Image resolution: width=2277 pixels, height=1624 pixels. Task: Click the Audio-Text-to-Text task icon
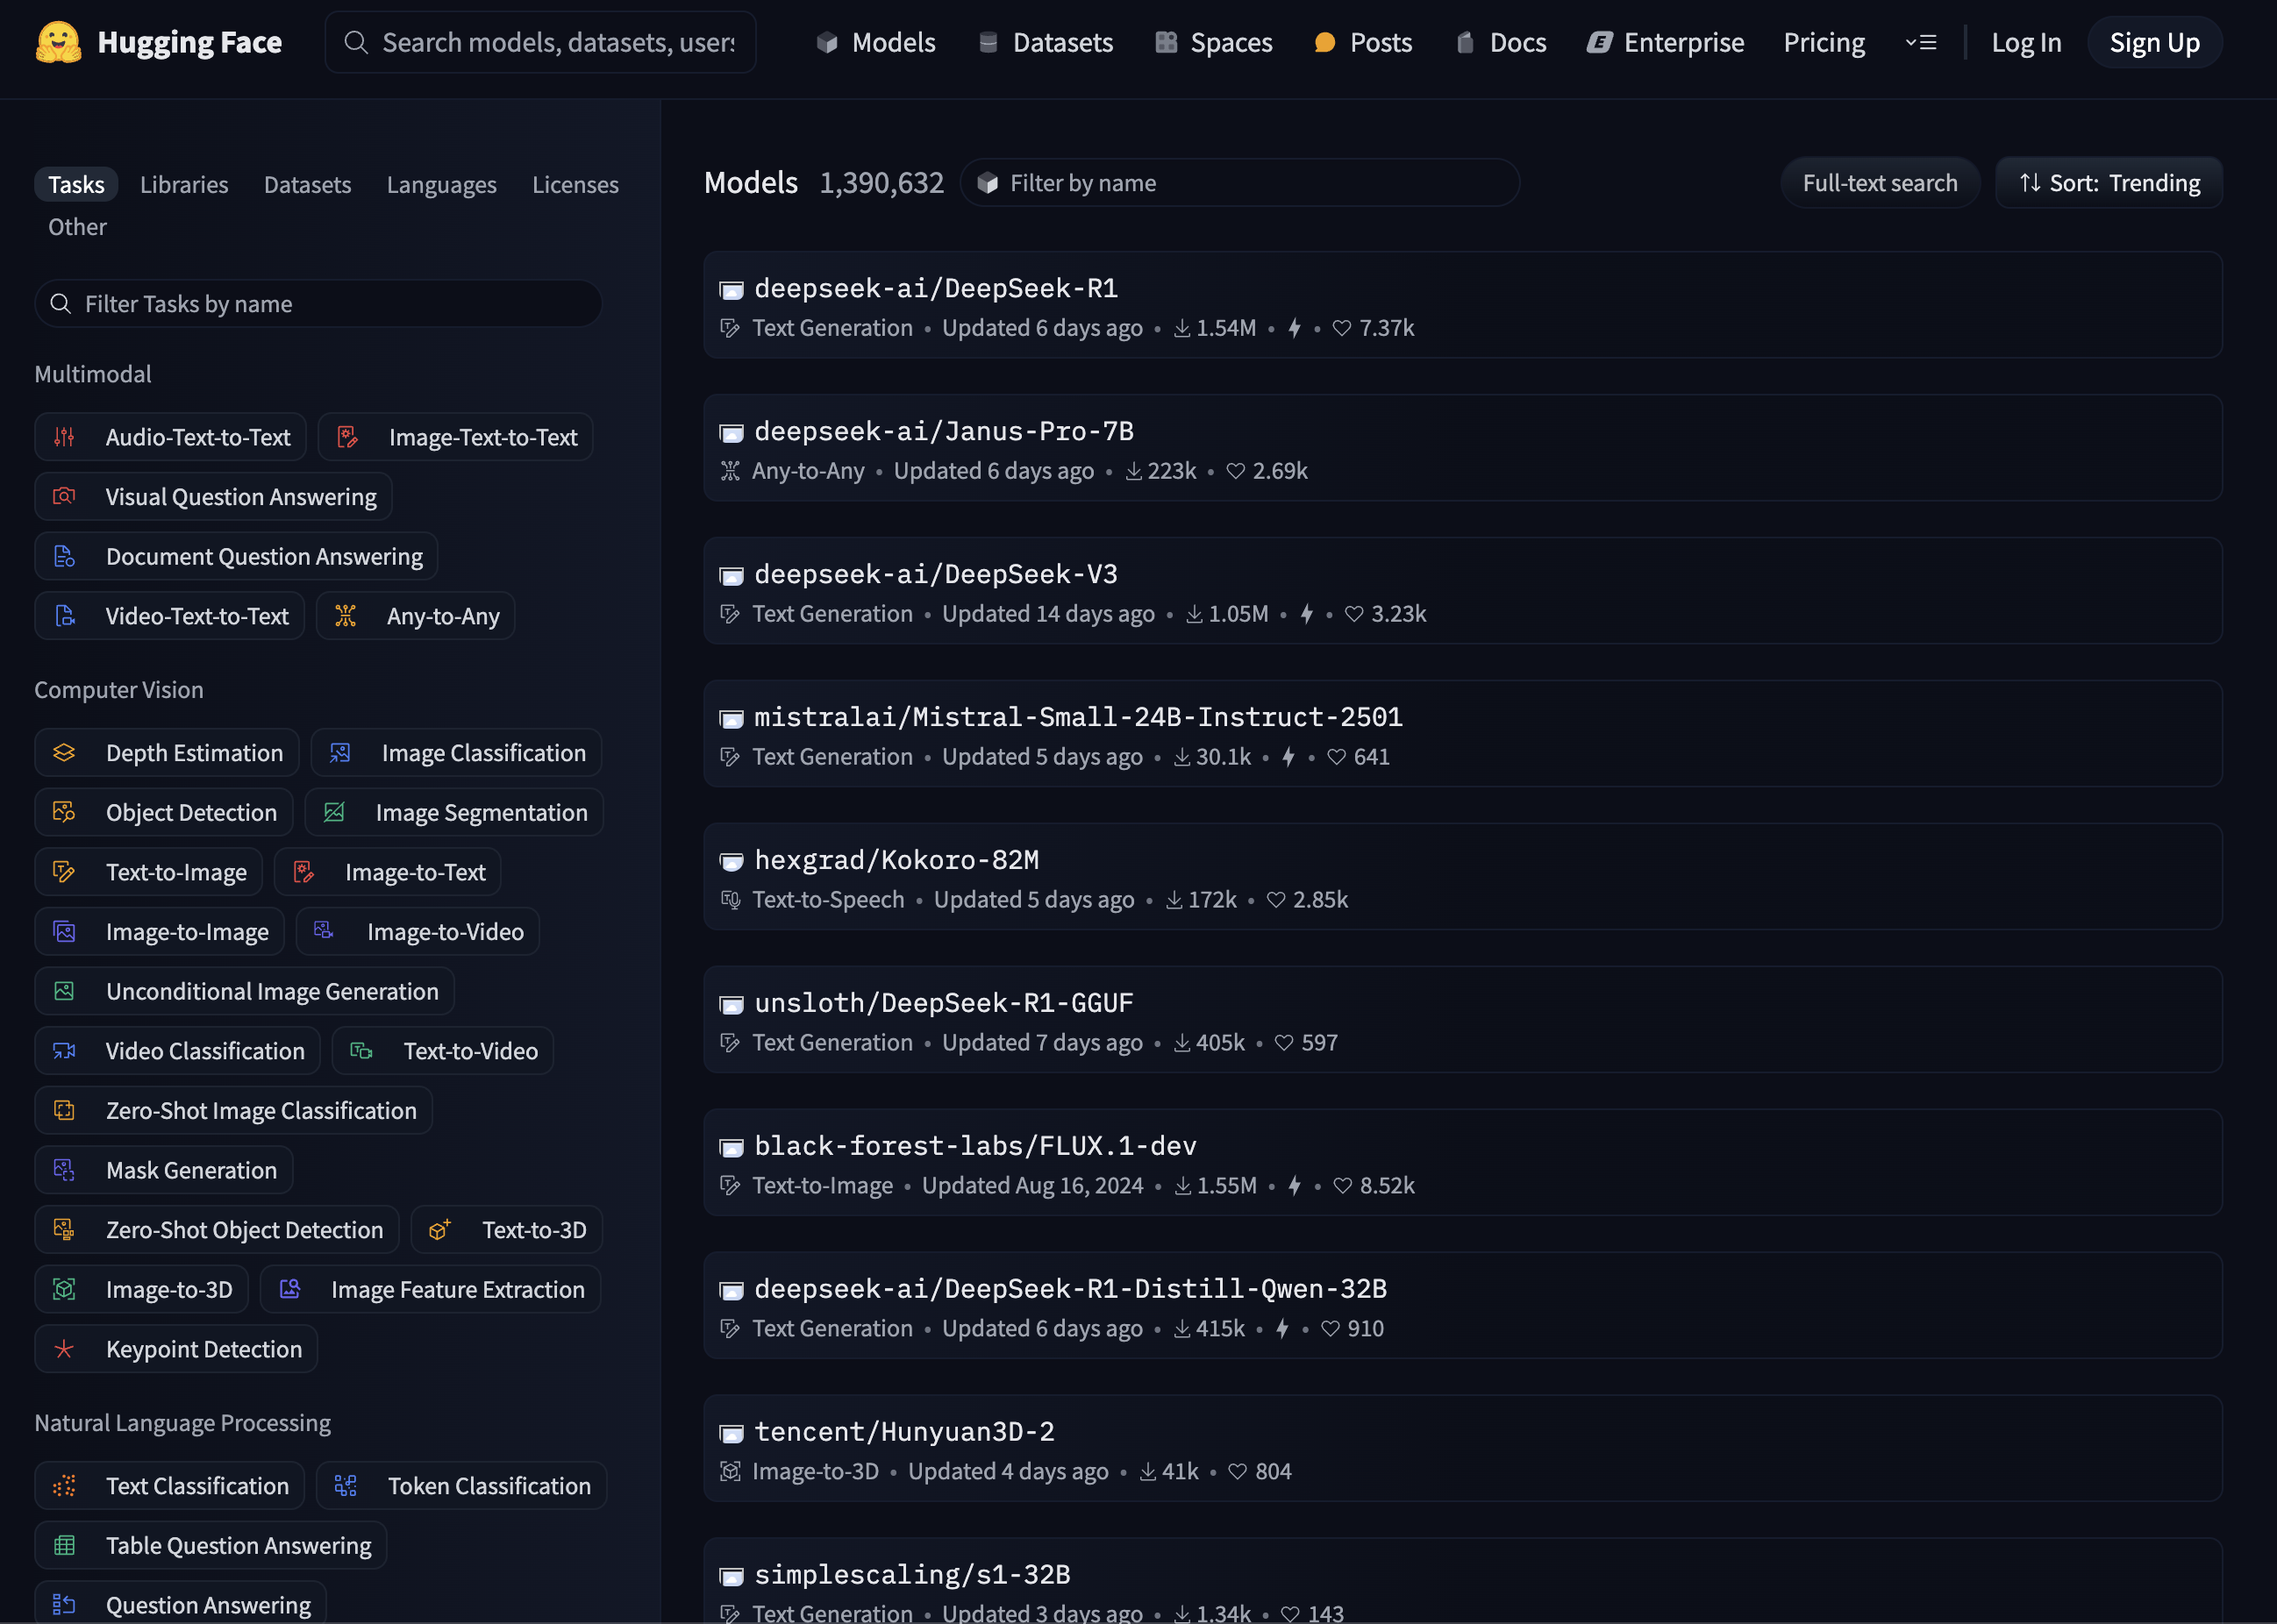pos(64,437)
